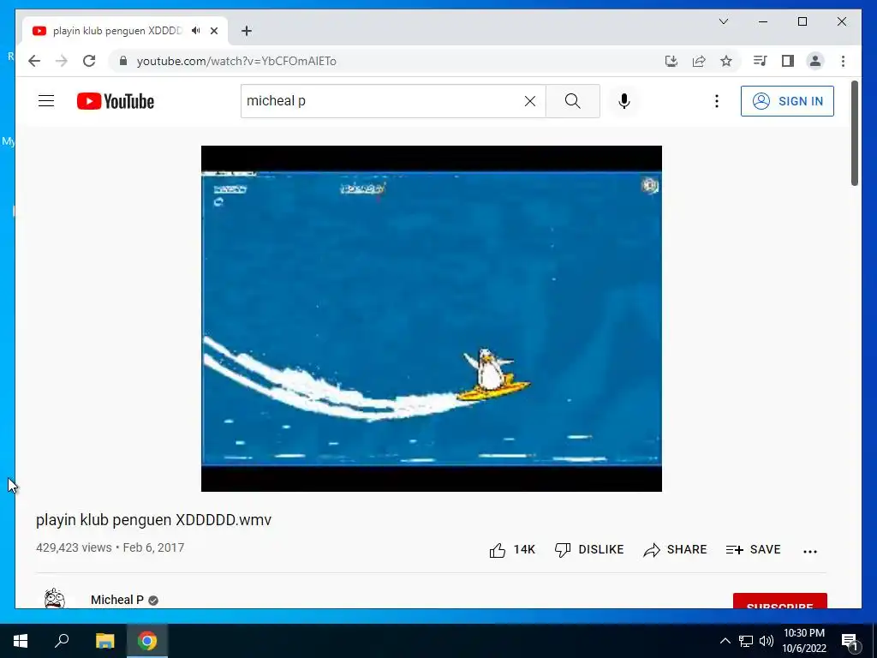The height and width of the screenshot is (658, 877).
Task: Open the Micheal P channel name link
Action: (x=116, y=600)
